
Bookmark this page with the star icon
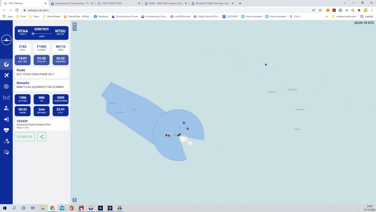click(320, 10)
